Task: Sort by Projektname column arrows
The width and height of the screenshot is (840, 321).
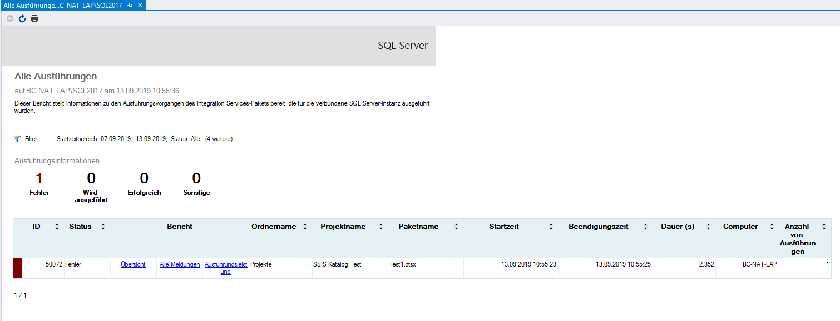Action: [381, 227]
